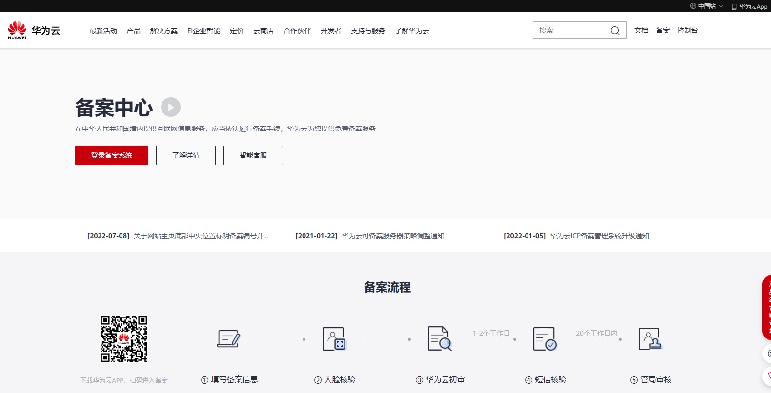
Task: Click the Huawei Cloud app QR code
Action: tap(124, 339)
